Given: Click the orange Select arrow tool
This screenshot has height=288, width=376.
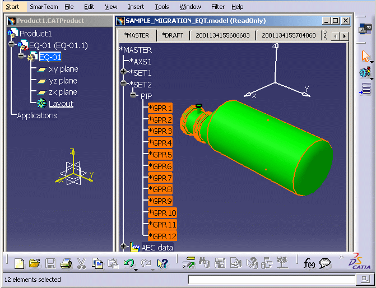Looking at the screenshot, I should pos(365,56).
